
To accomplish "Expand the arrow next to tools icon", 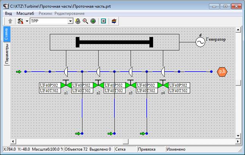I will 27,21.
